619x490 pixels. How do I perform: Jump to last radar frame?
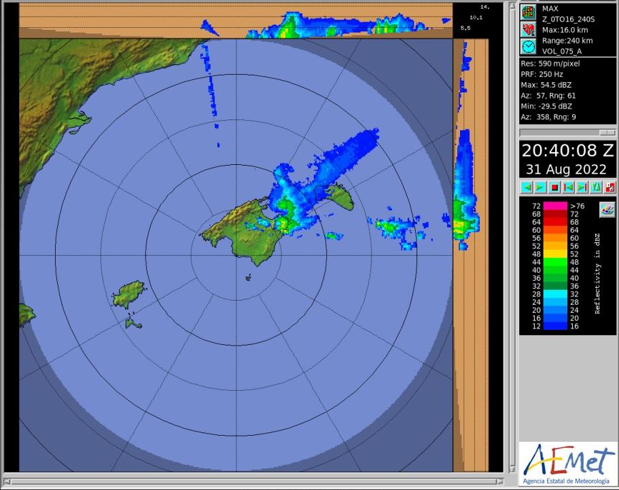point(582,187)
